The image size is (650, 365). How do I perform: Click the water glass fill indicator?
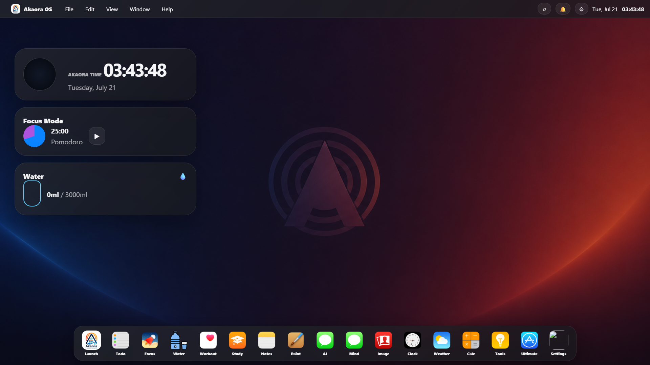click(32, 193)
